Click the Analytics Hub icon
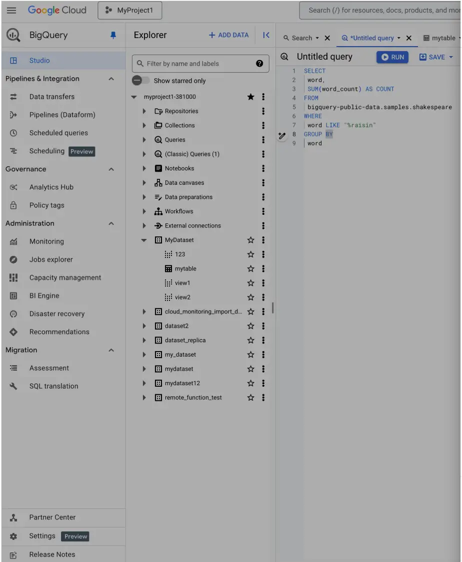 (13, 187)
